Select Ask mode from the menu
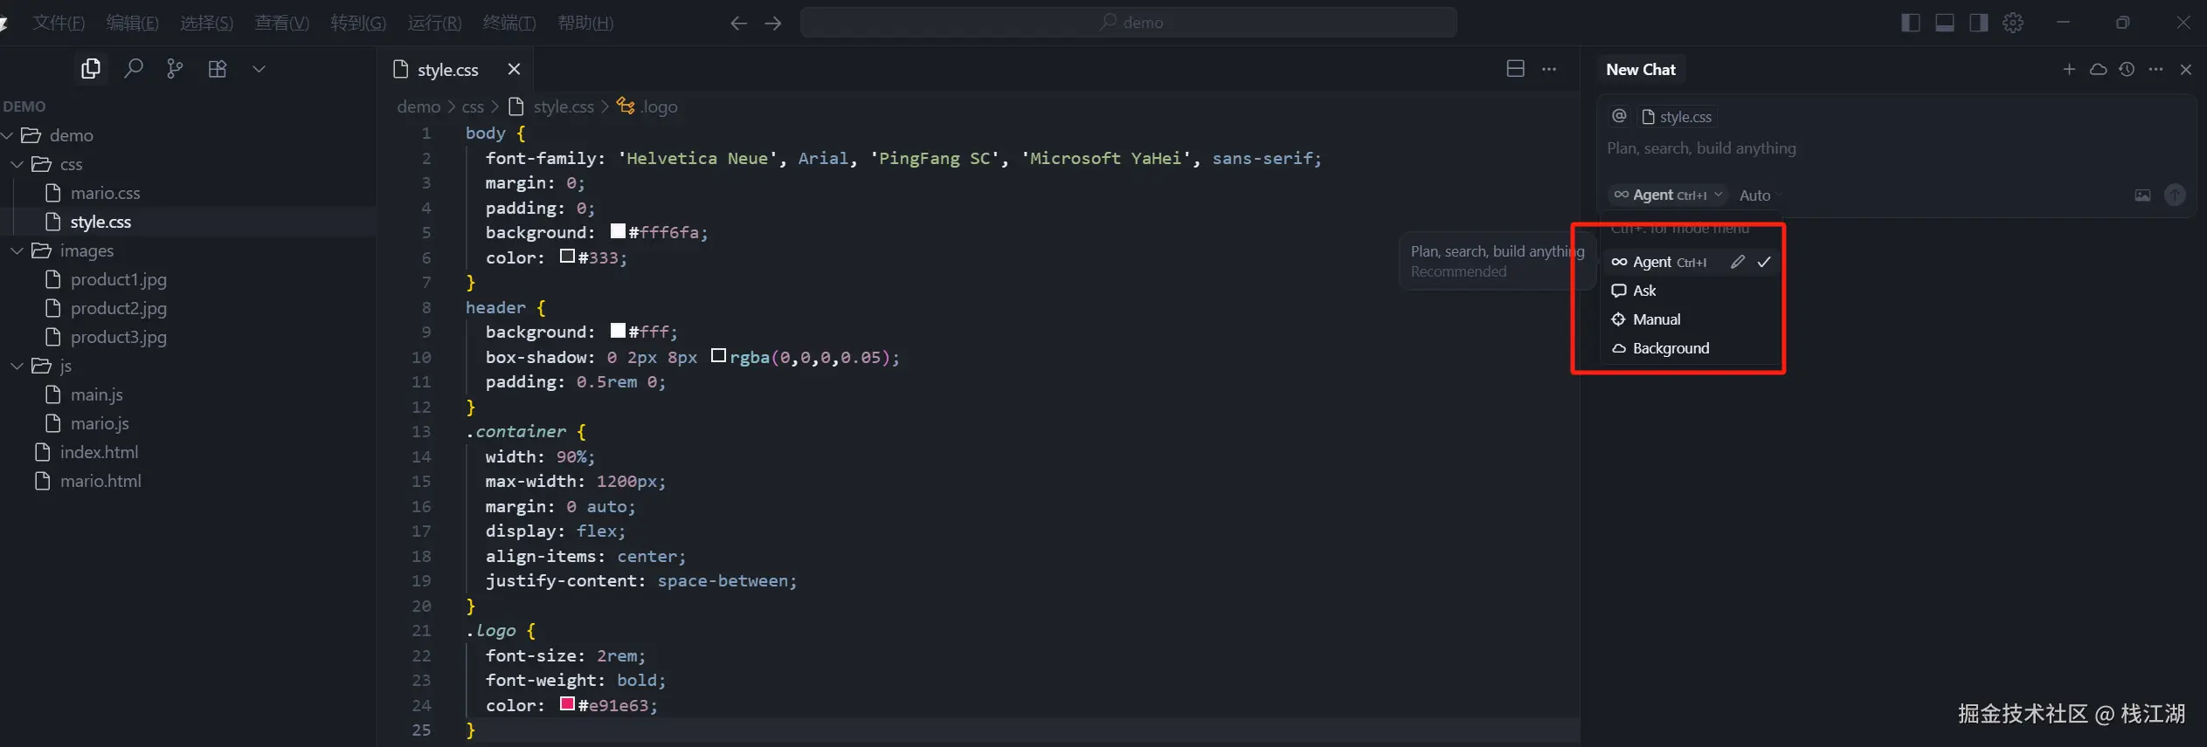This screenshot has width=2207, height=747. coord(1644,291)
